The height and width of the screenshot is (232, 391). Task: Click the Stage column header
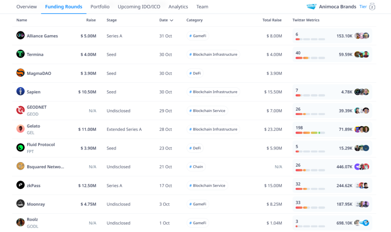(111, 20)
